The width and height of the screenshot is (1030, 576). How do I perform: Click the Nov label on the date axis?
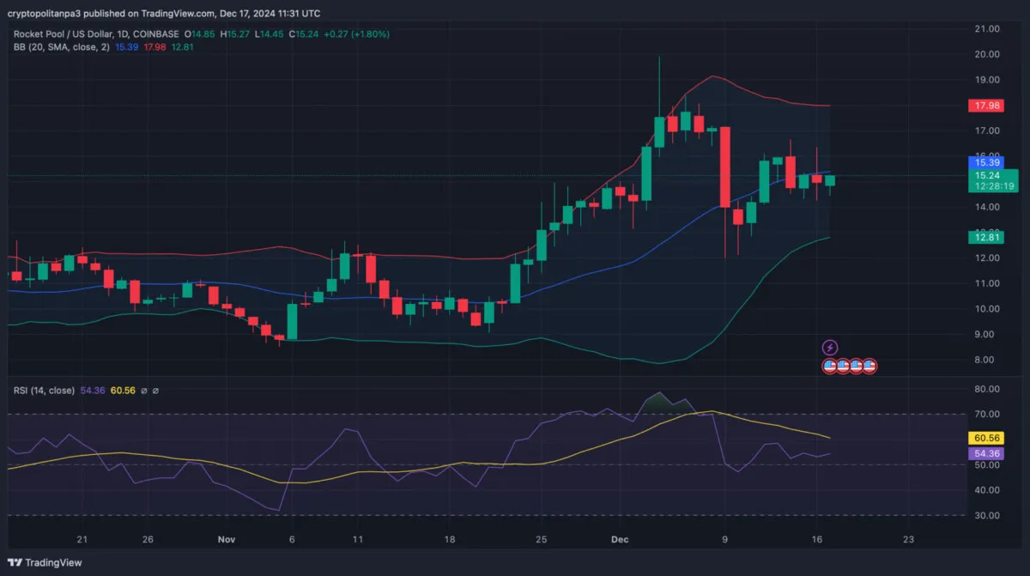(227, 540)
